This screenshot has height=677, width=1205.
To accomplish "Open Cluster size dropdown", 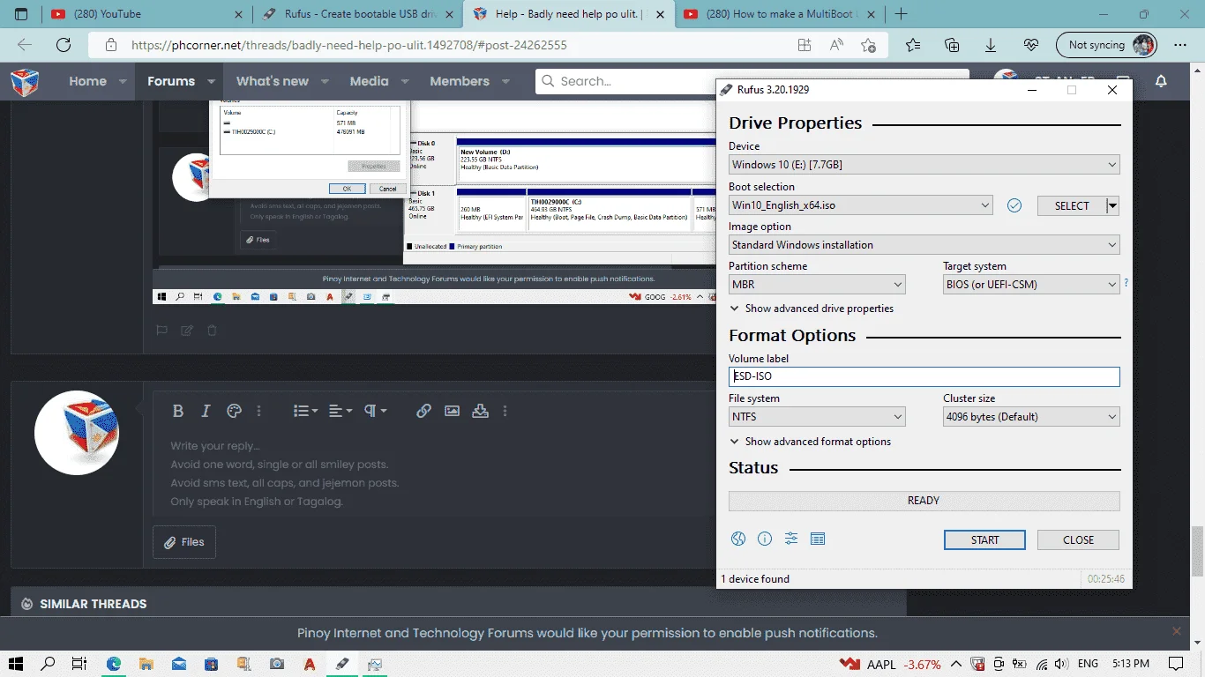I will pyautogui.click(x=1031, y=417).
